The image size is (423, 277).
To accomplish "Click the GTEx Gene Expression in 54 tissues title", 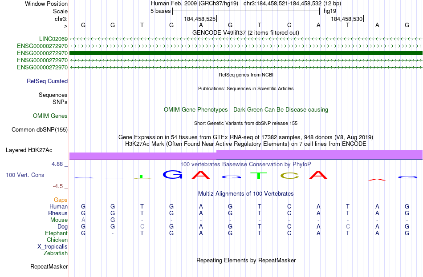I will click(246, 137).
